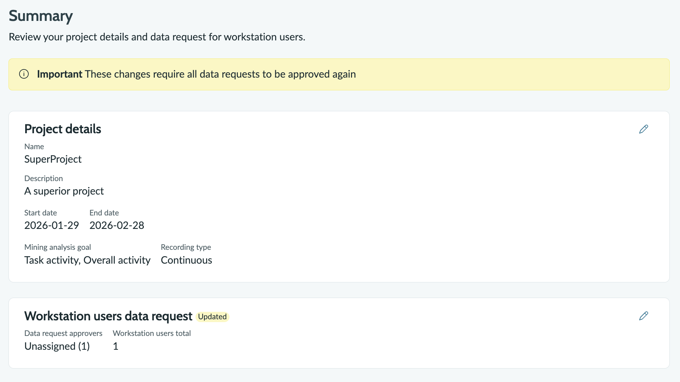
Task: Click Workstation users data request heading
Action: point(108,316)
